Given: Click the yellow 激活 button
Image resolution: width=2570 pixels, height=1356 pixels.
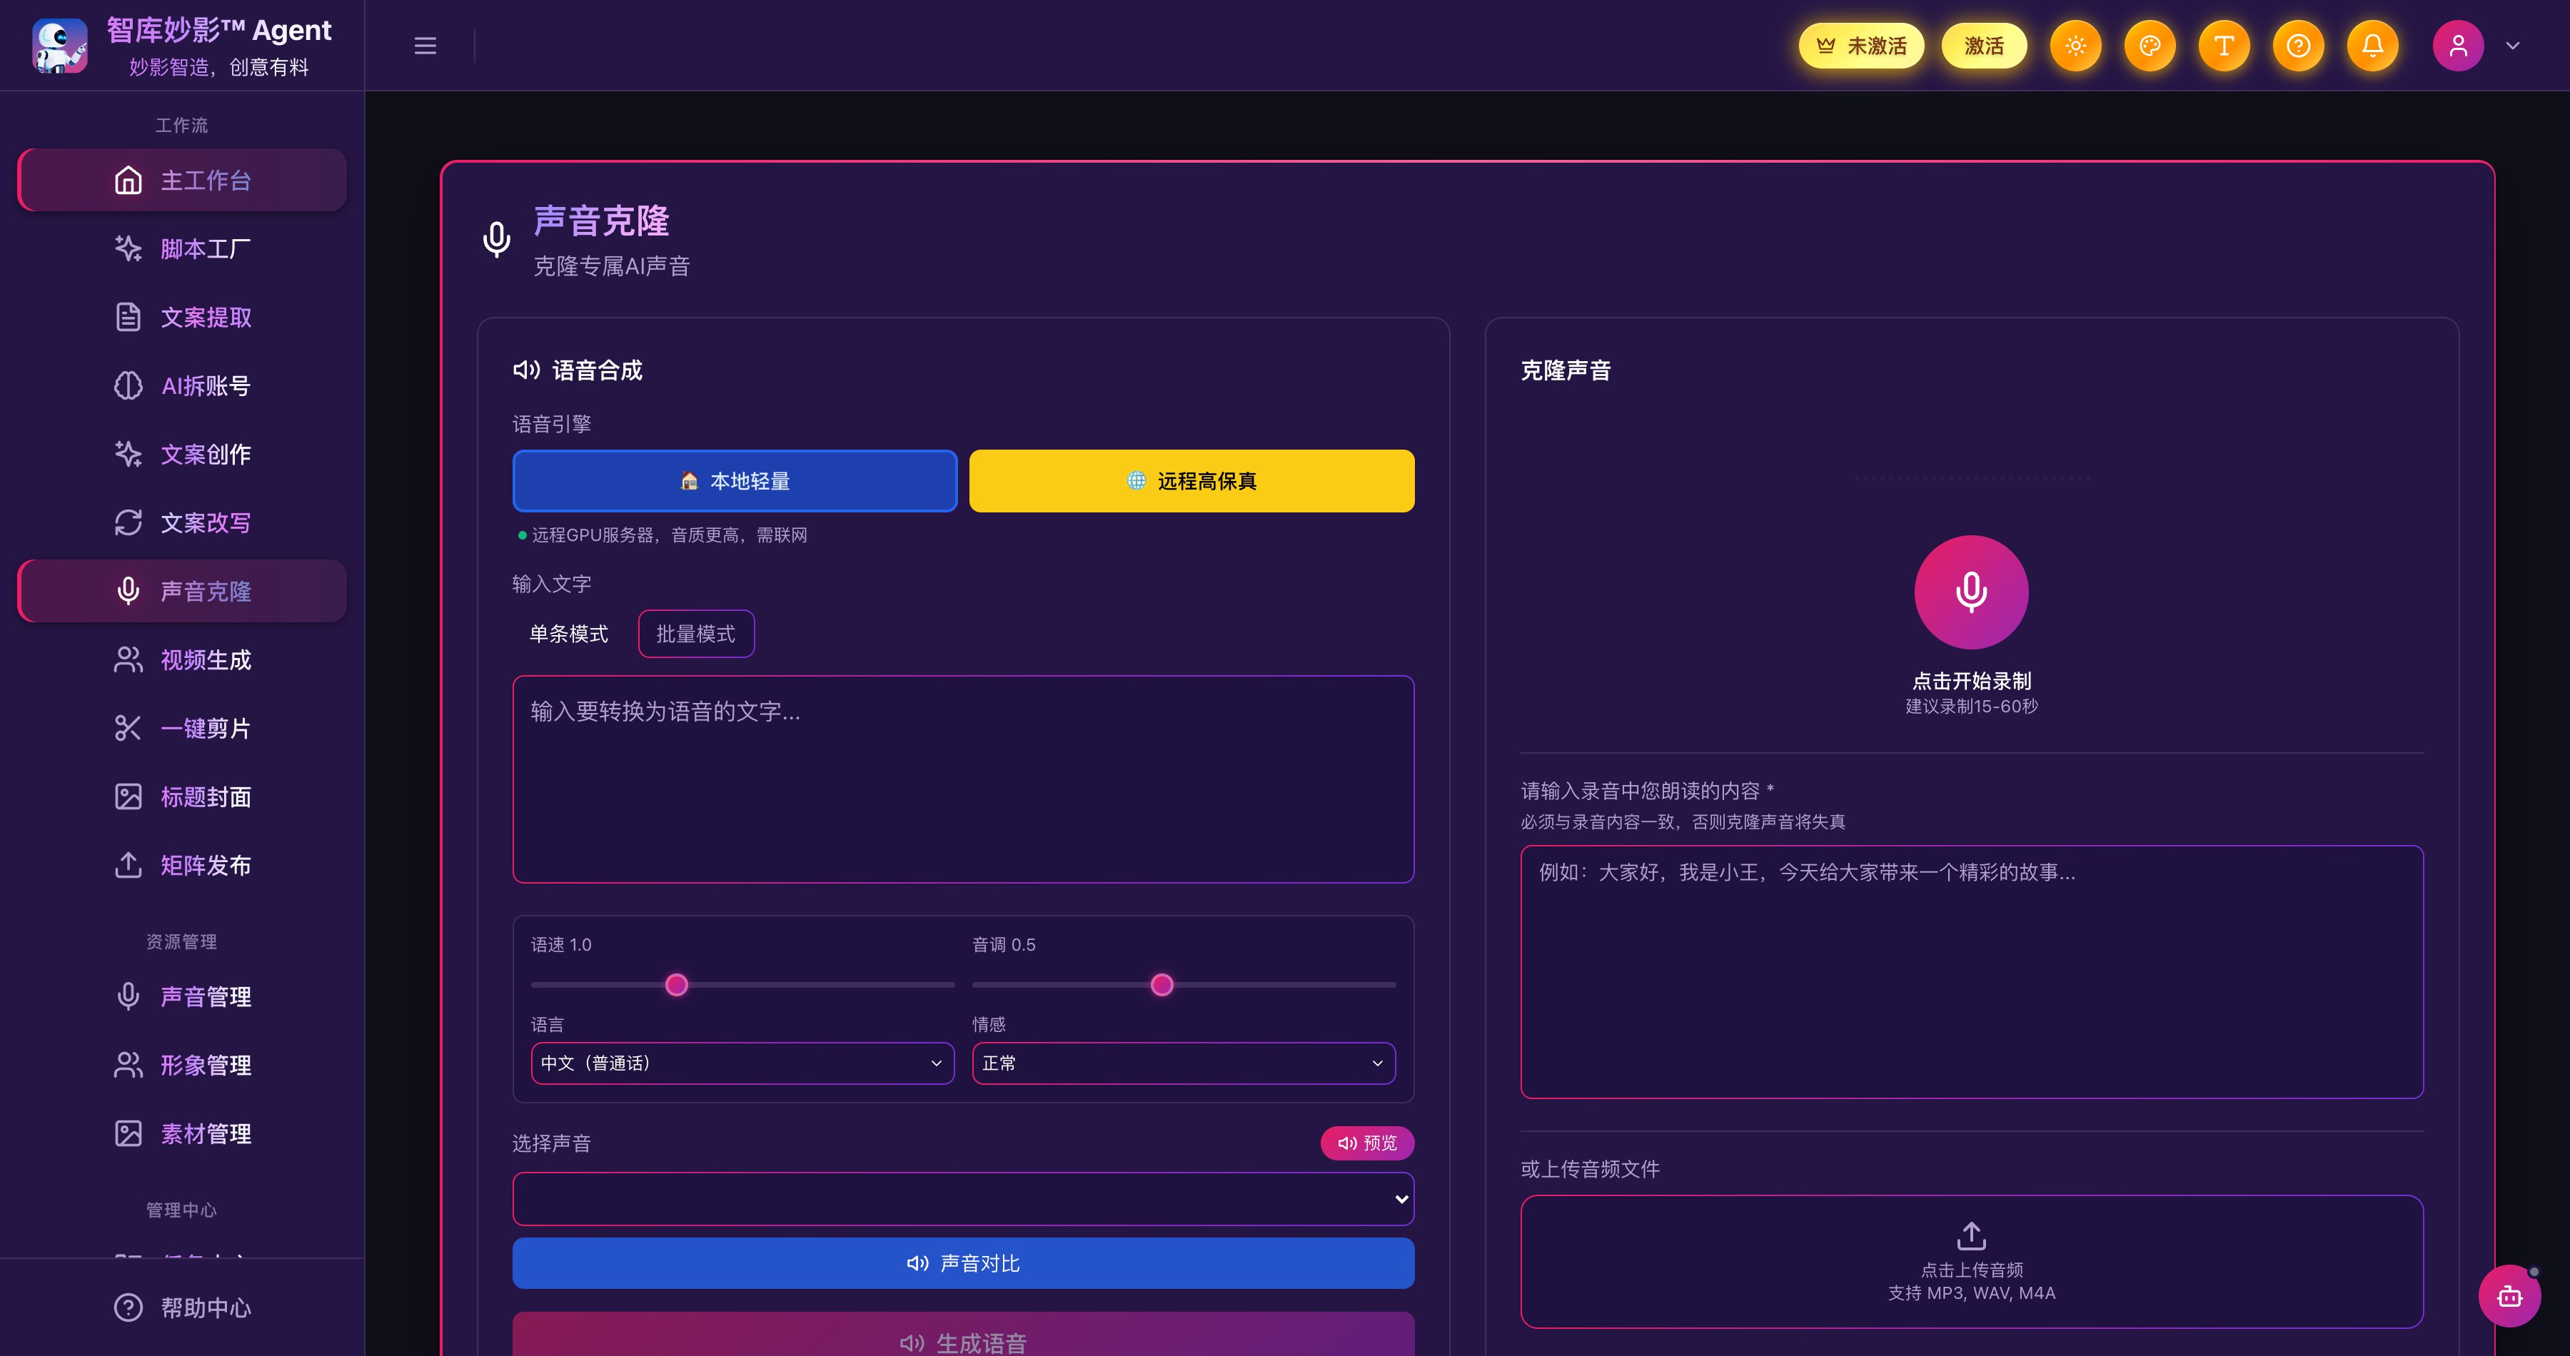Looking at the screenshot, I should click(x=1983, y=46).
